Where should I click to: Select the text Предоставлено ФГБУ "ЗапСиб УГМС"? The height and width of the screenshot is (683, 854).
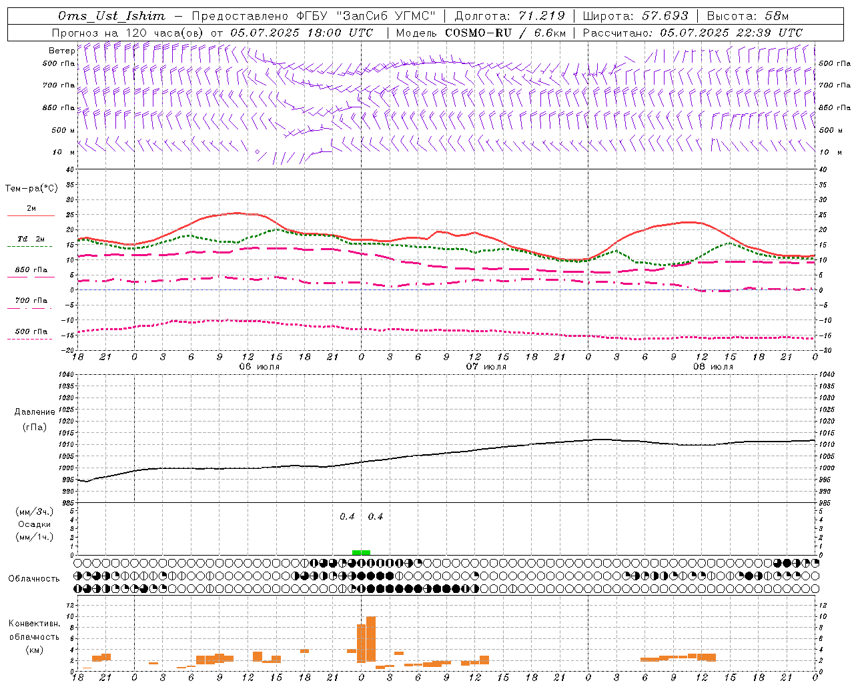[x=314, y=16]
